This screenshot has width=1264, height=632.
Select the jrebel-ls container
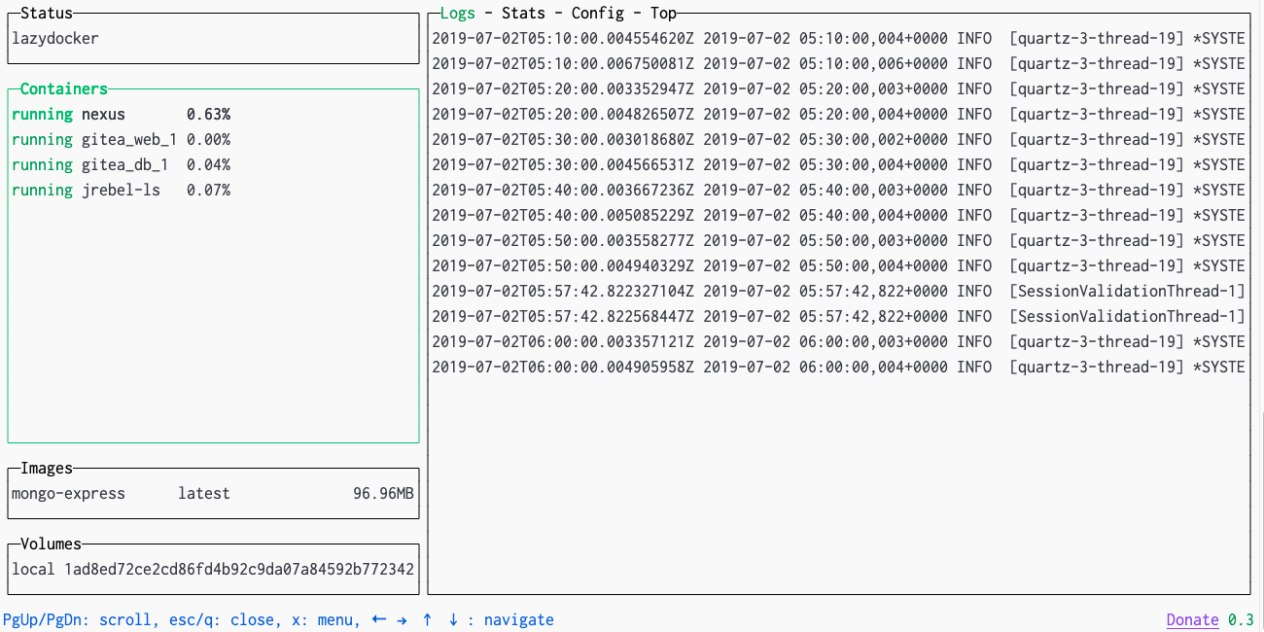click(x=121, y=191)
